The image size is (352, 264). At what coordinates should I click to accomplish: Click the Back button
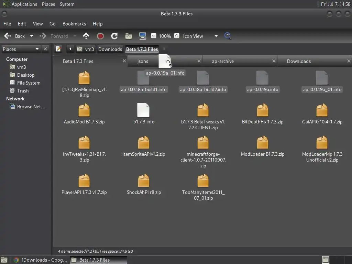15,36
